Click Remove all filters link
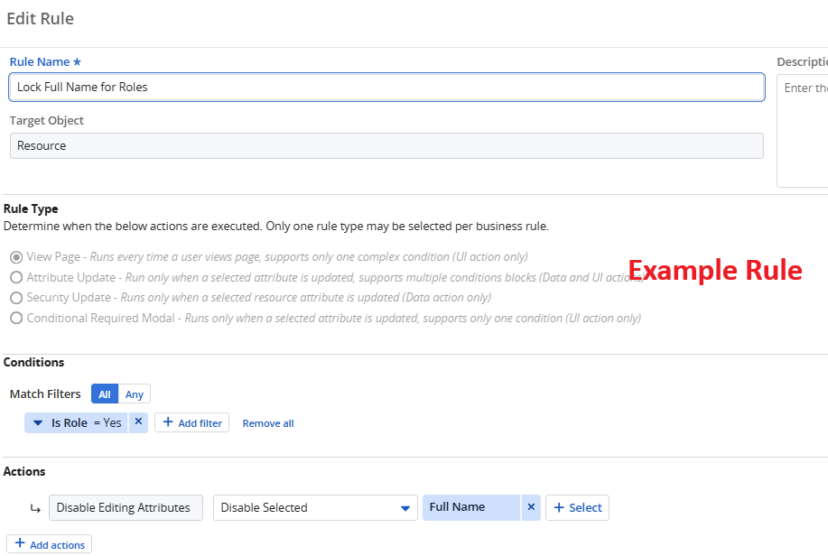The image size is (828, 556). click(x=268, y=423)
